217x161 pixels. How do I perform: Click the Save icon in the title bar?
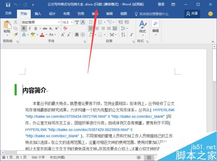tap(8, 5)
